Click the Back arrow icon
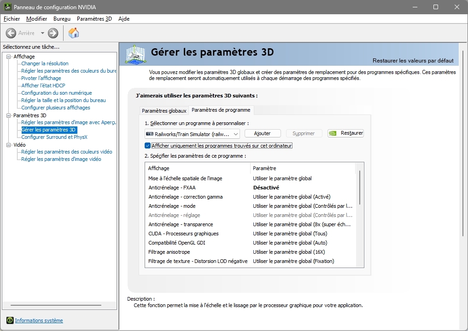Viewport: 468px width, 331px height. [x=11, y=33]
